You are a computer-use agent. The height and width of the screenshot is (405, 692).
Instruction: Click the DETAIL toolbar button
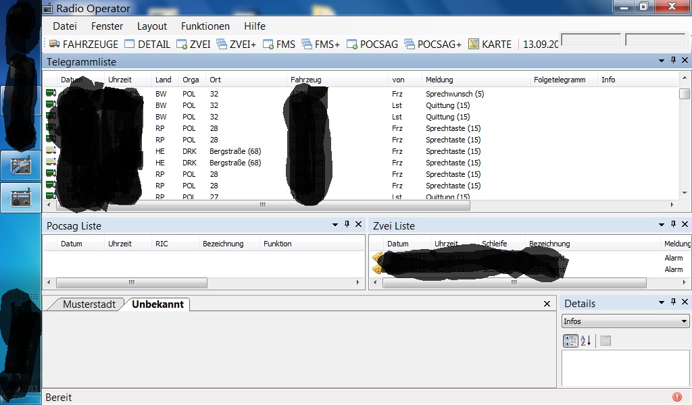pos(147,44)
